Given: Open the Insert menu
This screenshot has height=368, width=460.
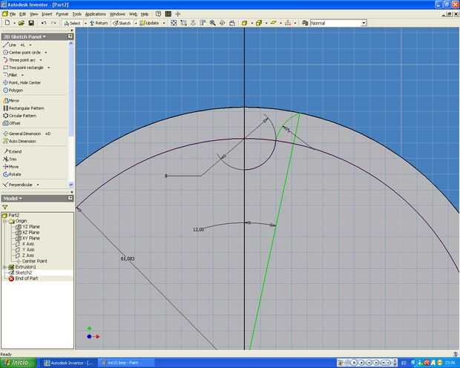Looking at the screenshot, I should click(x=47, y=14).
